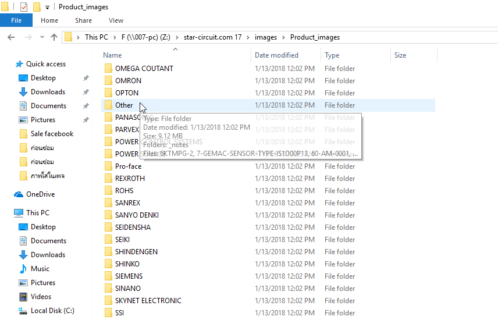The height and width of the screenshot is (320, 498).
Task: Select the SEIKI folder
Action: pyautogui.click(x=122, y=240)
